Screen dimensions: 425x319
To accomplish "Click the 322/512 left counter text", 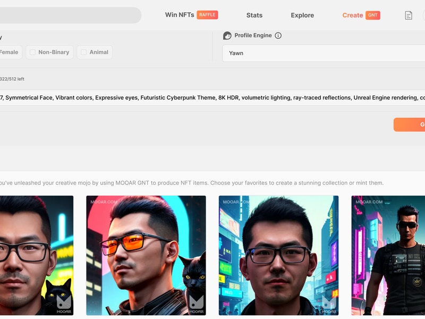I will pyautogui.click(x=12, y=79).
